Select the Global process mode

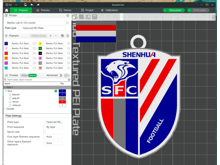point(24,75)
